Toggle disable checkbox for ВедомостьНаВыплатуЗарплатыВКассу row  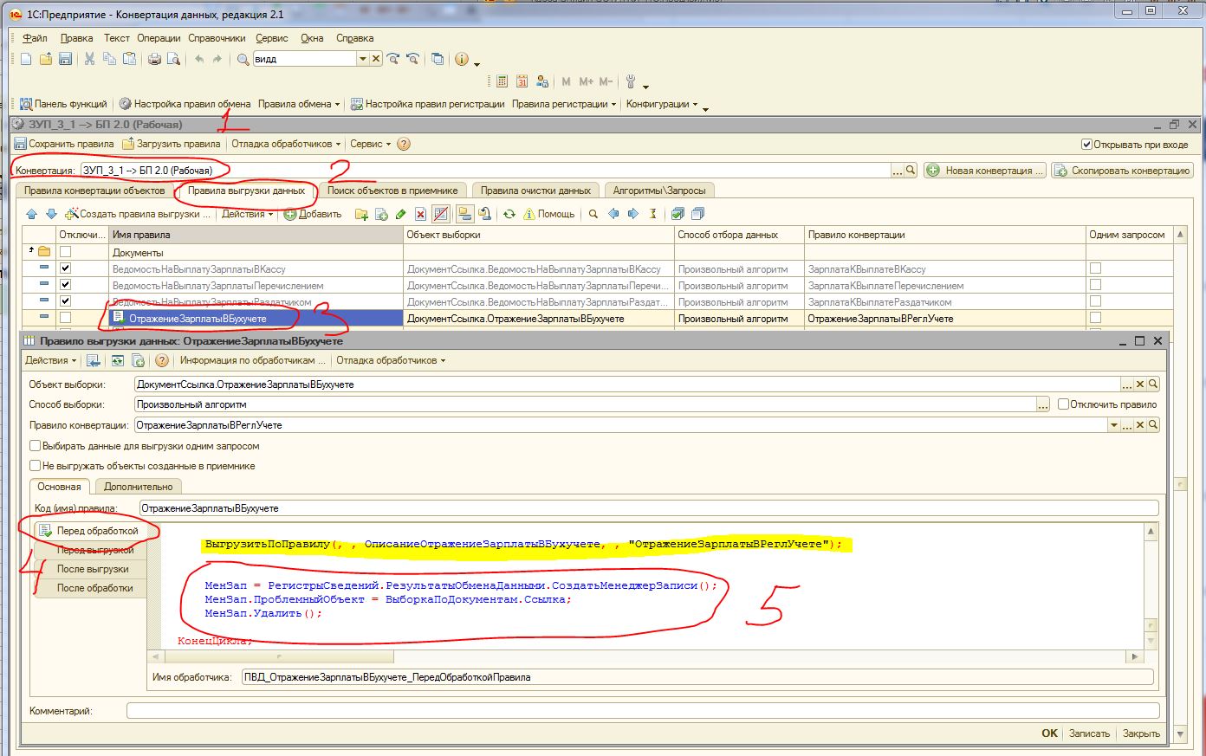click(x=65, y=268)
